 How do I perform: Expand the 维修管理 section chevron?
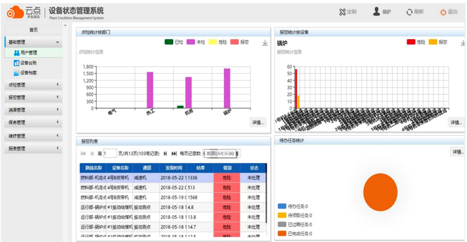(x=58, y=136)
